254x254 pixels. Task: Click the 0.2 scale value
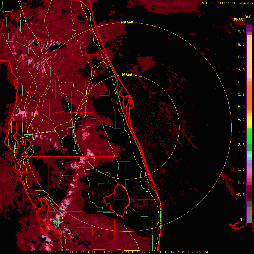pyautogui.click(x=241, y=182)
